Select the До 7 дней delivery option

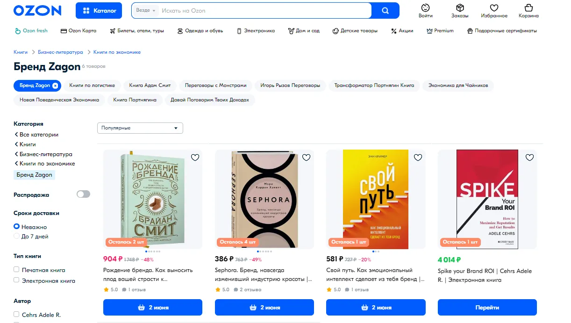[17, 237]
